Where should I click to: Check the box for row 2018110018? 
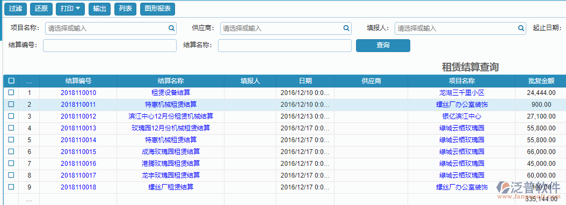11,187
